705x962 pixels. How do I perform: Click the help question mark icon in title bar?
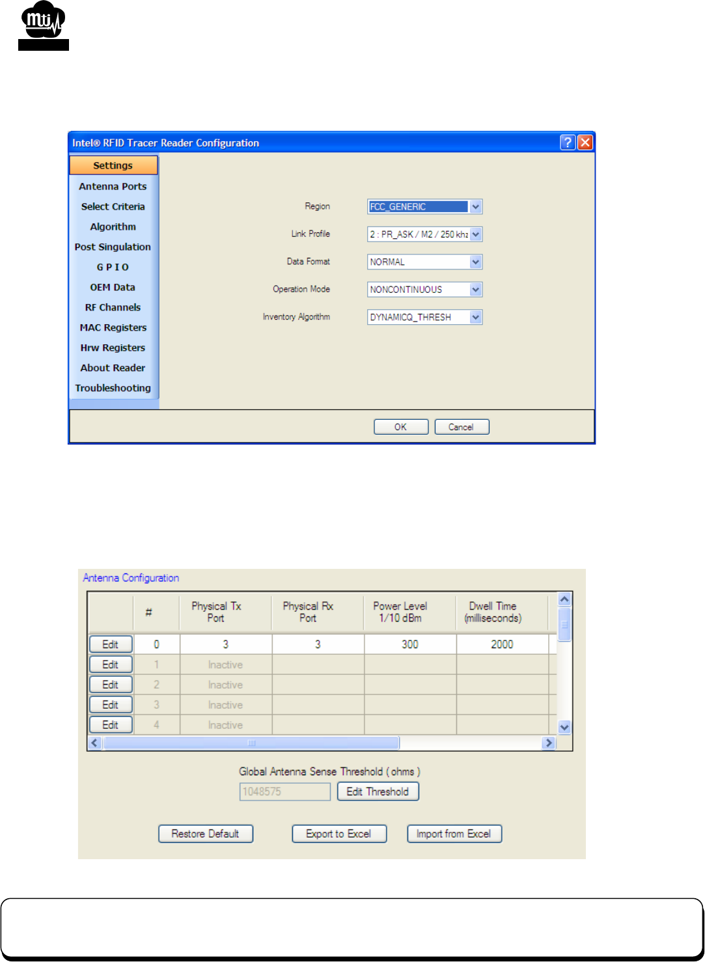coord(567,143)
